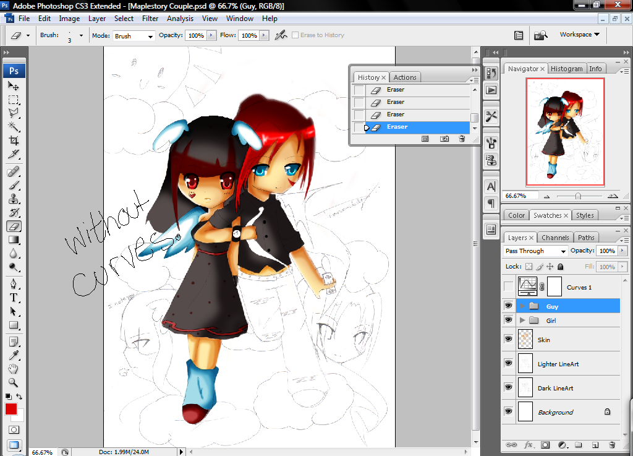
Task: Select the Clone Stamp tool
Action: (14, 199)
